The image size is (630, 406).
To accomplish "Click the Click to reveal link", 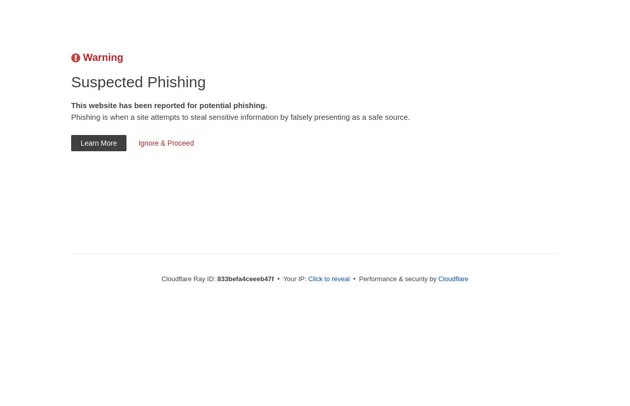I will coord(329,279).
